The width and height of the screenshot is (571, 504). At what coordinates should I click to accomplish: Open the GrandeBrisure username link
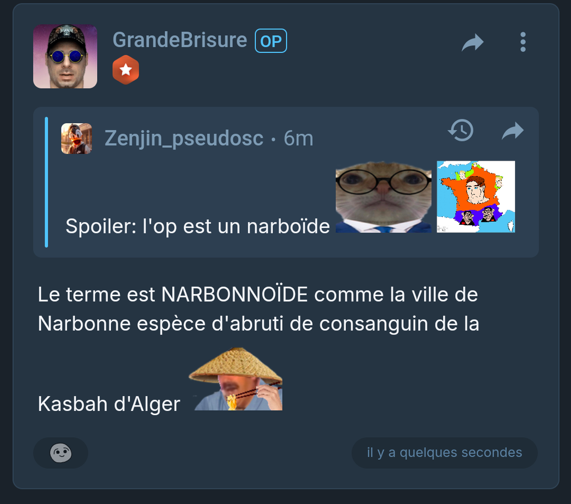coord(180,40)
